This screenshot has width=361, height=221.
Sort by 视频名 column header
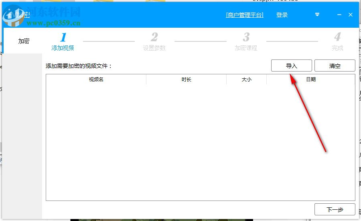[x=96, y=79]
